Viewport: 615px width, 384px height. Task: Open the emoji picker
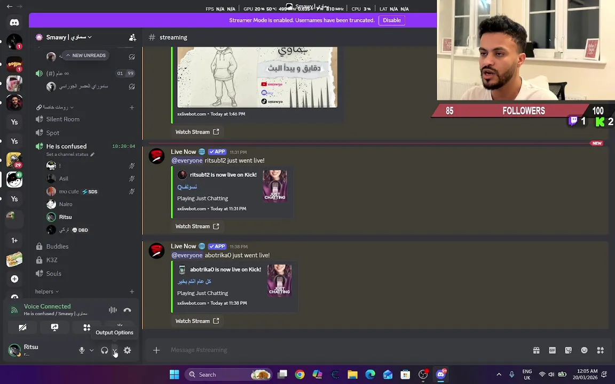pos(585,350)
